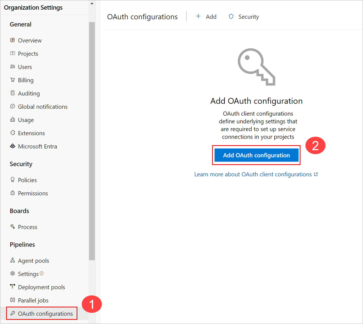The image size is (363, 324).
Task: Click Overview in the General section
Action: click(x=30, y=40)
